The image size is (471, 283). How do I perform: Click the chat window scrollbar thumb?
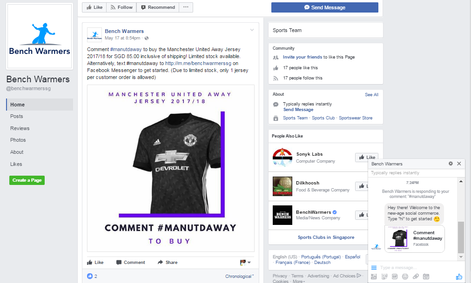click(461, 237)
